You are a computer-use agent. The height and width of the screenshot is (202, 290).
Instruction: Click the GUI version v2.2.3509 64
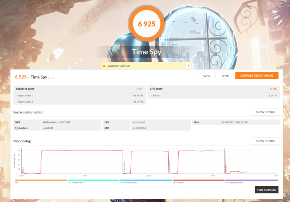coord(139,128)
